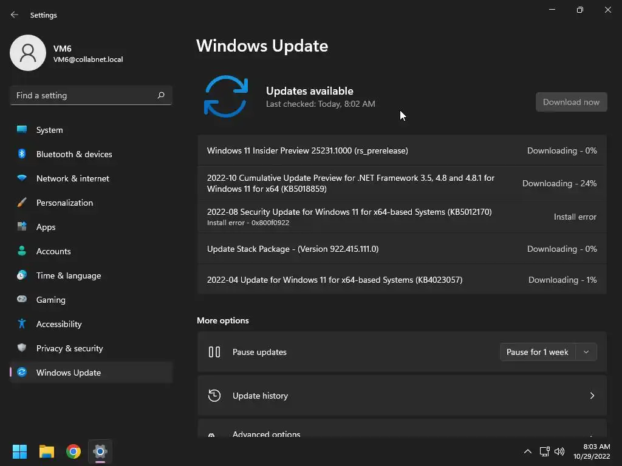Go to Time & language

click(x=91, y=275)
